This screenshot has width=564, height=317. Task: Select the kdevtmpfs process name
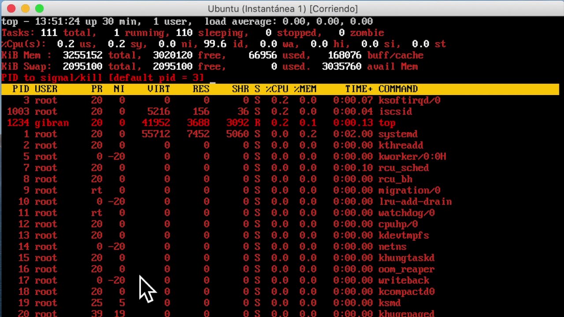tap(404, 235)
